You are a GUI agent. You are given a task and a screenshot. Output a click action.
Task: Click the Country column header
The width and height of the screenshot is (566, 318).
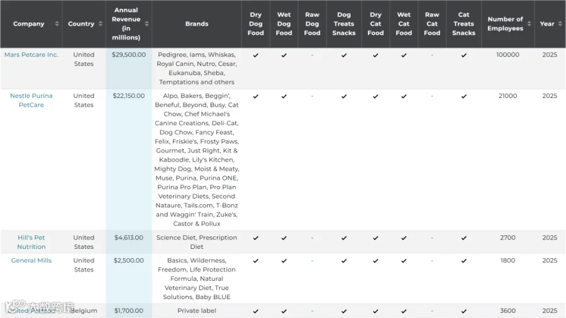pos(84,24)
